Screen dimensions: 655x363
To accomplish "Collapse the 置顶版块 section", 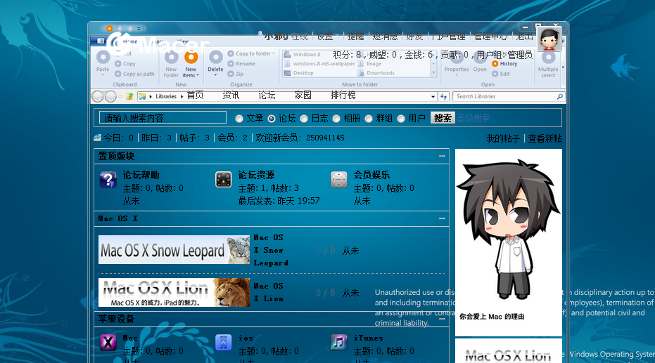I will pos(442,156).
